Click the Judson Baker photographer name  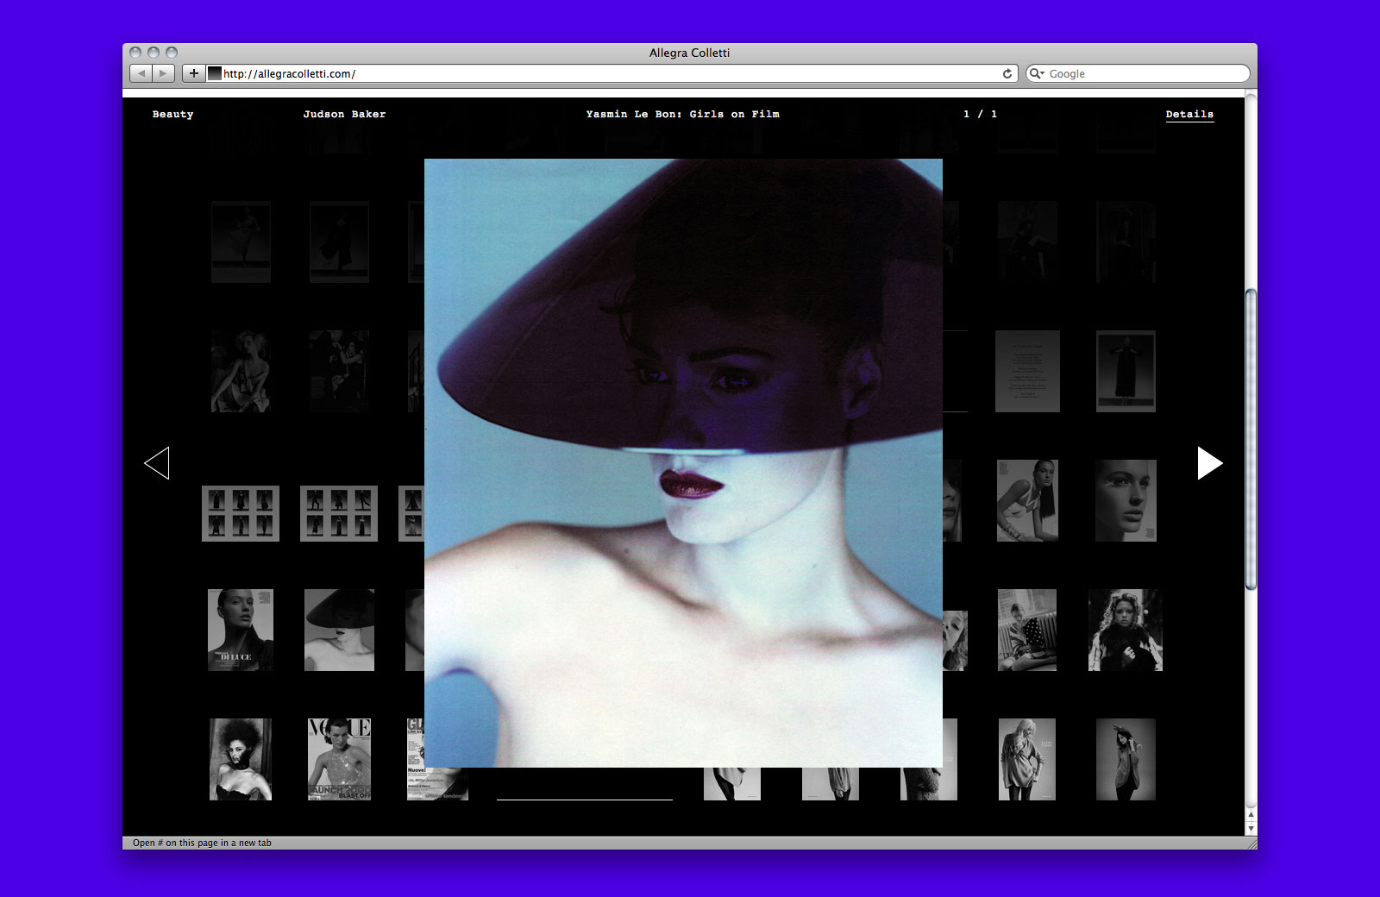point(344,114)
